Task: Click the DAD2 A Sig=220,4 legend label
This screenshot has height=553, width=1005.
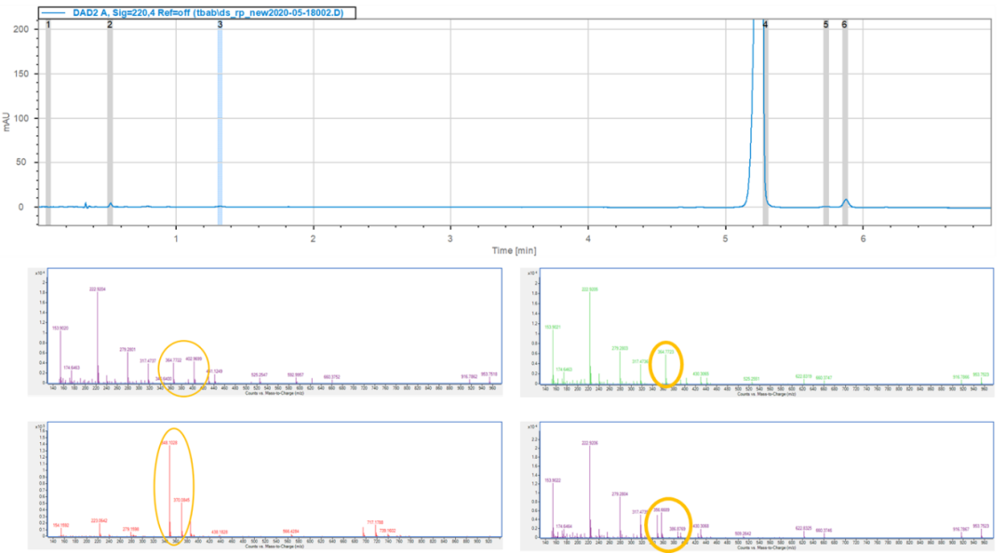Action: [196, 12]
